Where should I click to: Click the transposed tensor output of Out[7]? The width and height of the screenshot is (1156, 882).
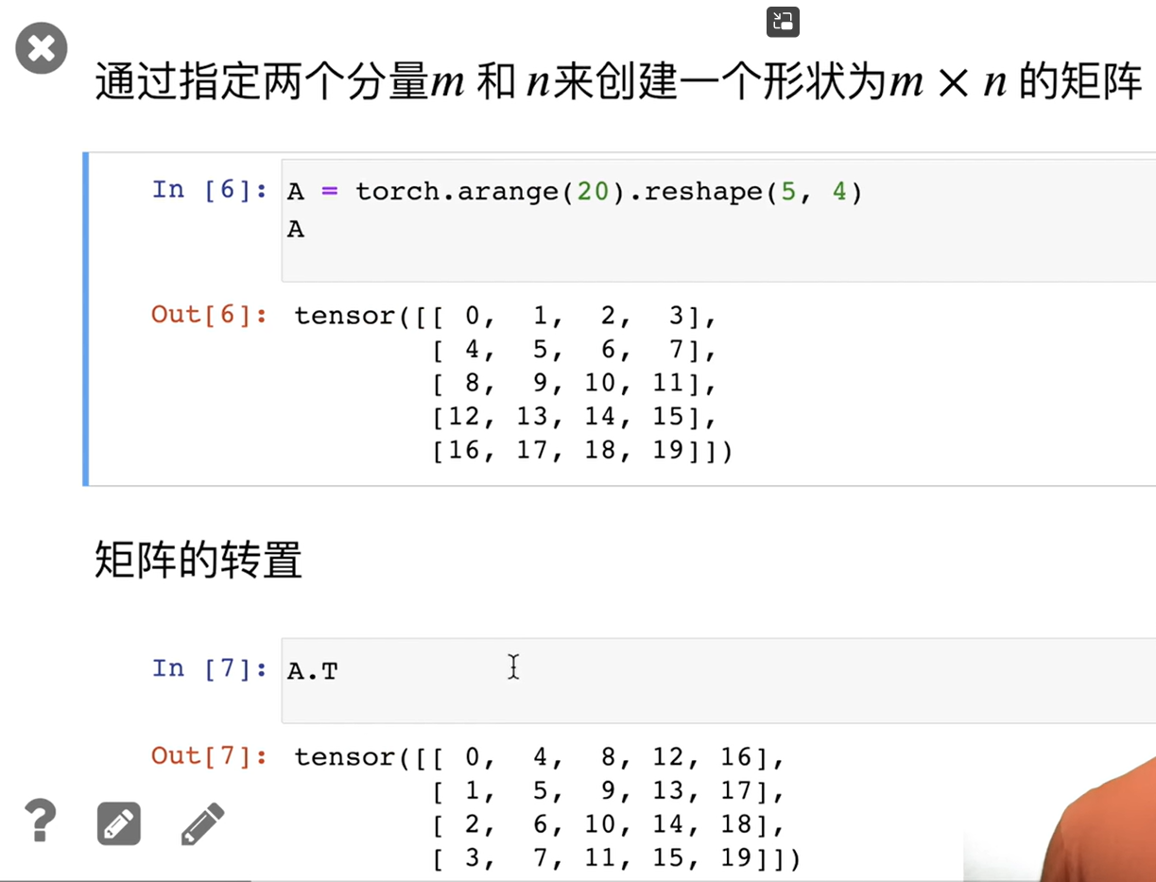coord(547,808)
